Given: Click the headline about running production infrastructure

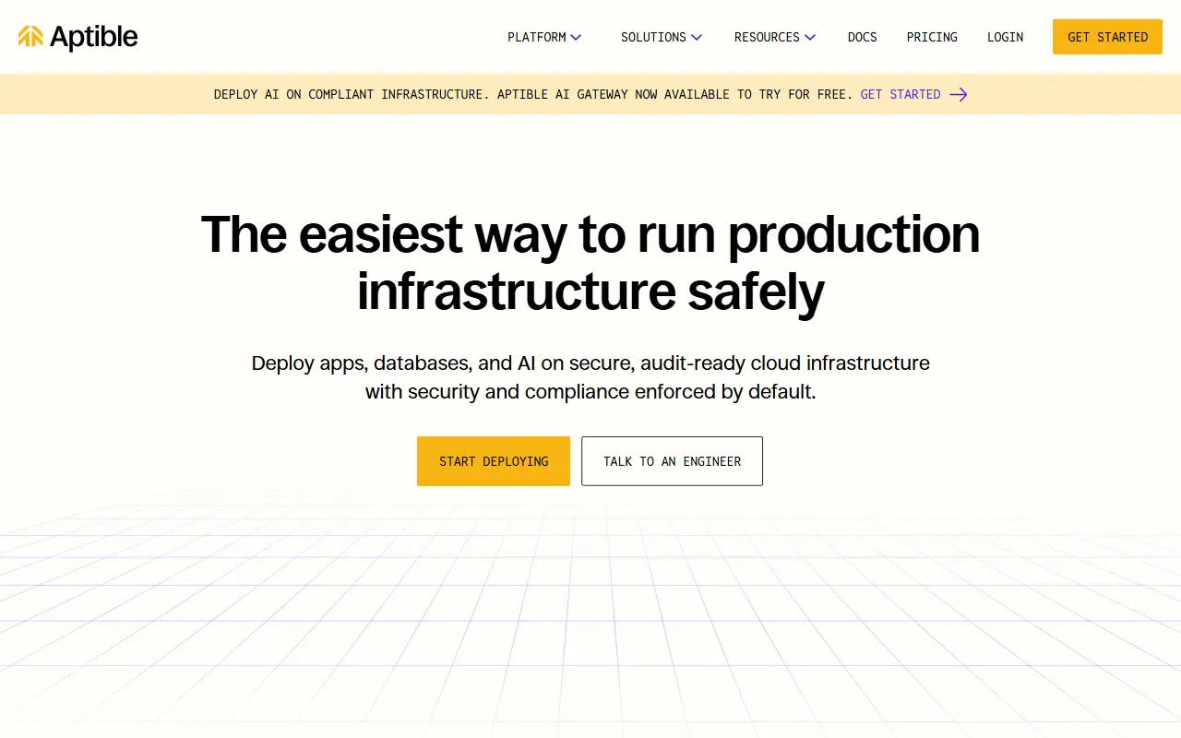Looking at the screenshot, I should (x=590, y=262).
